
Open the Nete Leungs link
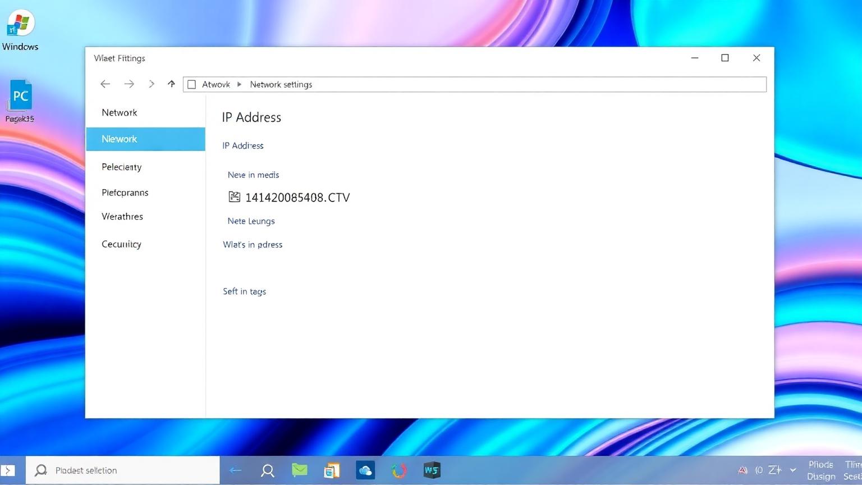251,221
